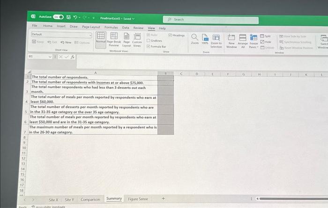Add a new sheet with plus button
The image size is (328, 208).
(x=163, y=199)
